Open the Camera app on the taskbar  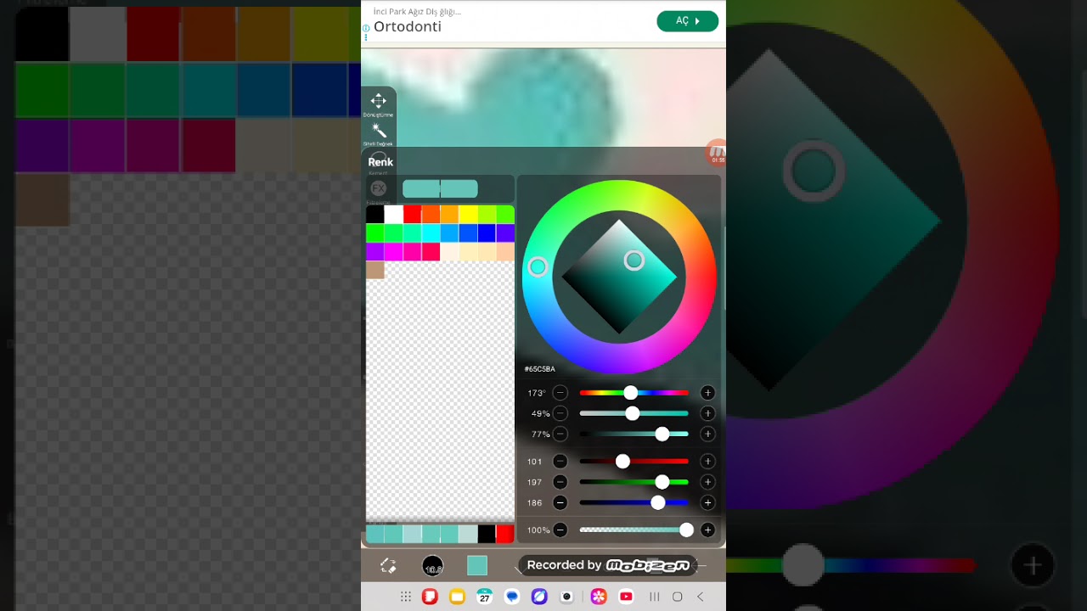(x=566, y=597)
